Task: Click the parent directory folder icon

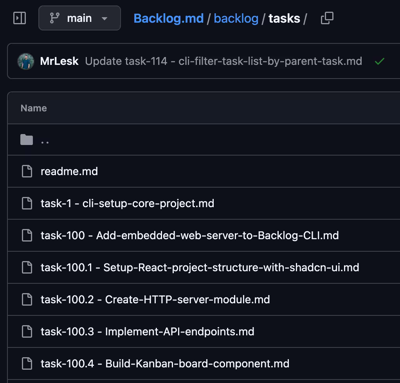Action: click(x=27, y=140)
